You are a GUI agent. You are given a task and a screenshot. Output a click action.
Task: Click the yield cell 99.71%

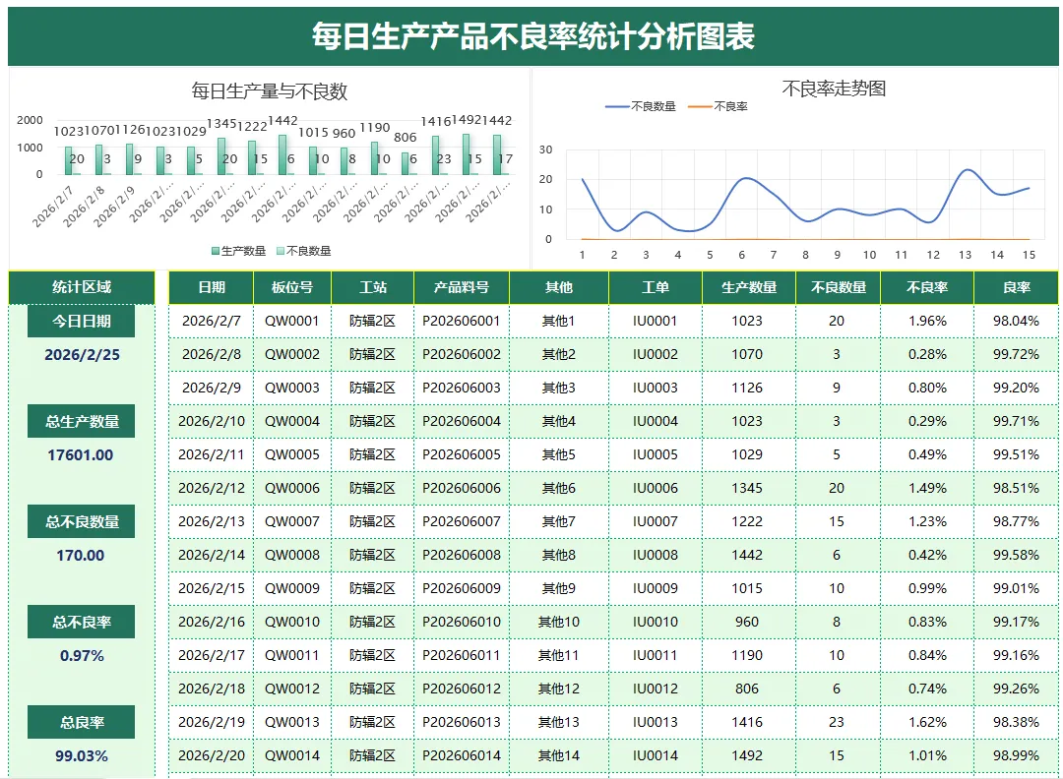pyautogui.click(x=1016, y=421)
